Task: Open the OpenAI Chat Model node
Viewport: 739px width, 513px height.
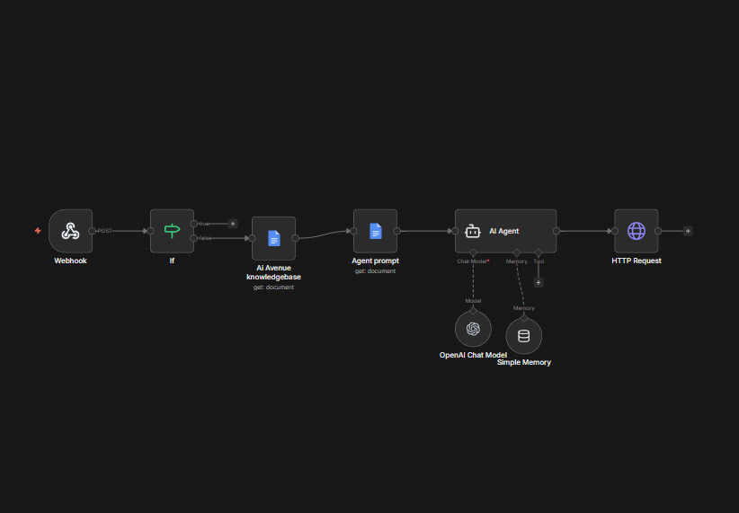Action: (473, 329)
